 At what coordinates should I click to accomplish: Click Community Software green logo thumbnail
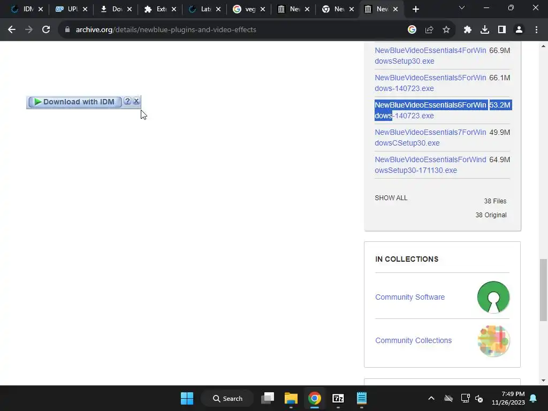click(493, 297)
